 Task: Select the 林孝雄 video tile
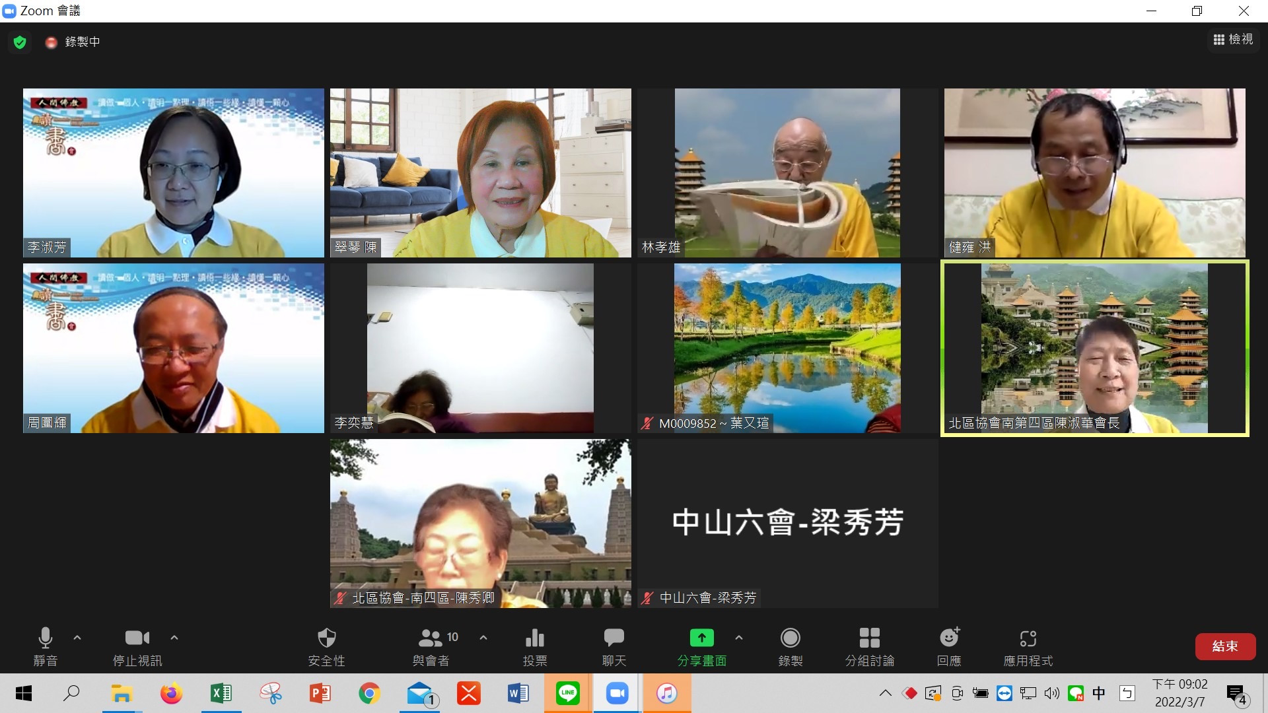(787, 173)
